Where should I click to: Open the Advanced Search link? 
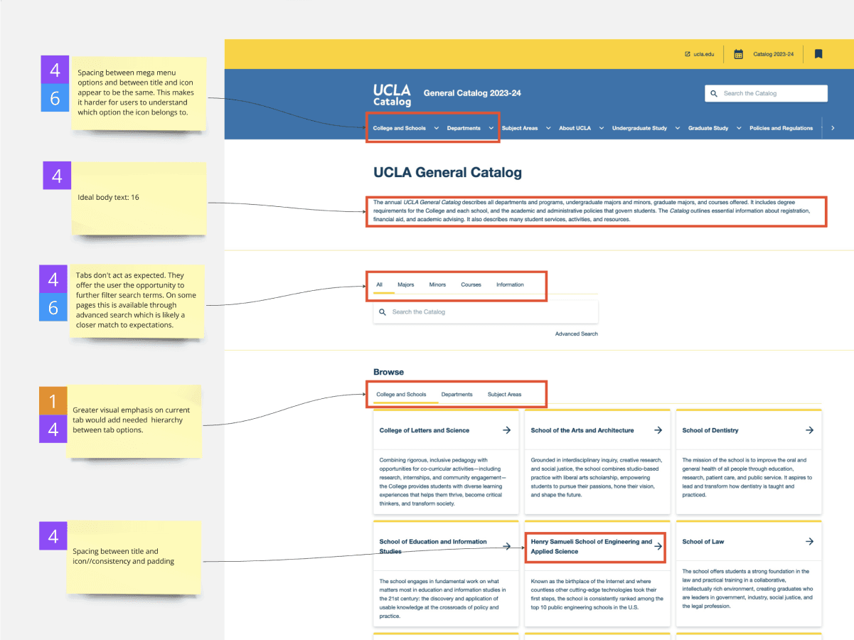(x=577, y=334)
